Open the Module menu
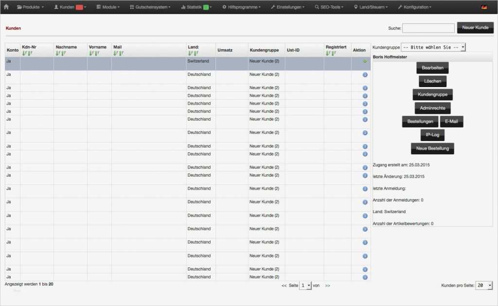Screen dimensions: 498x306 click(x=108, y=7)
